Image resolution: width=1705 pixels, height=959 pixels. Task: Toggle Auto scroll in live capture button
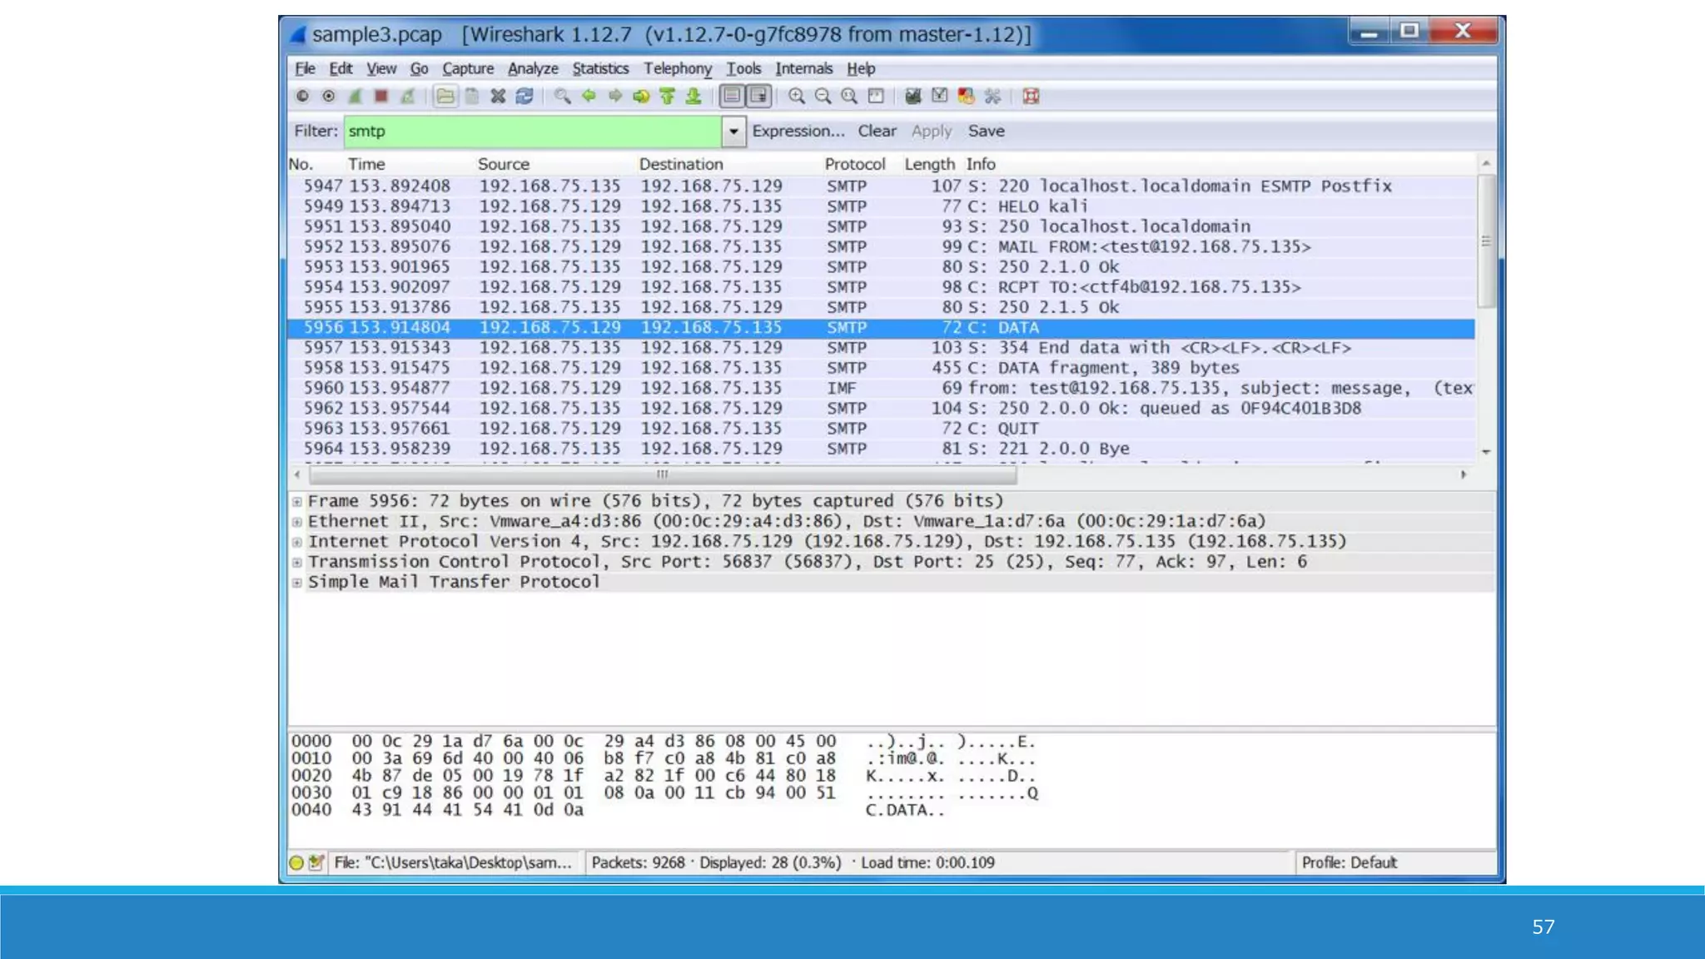(x=758, y=97)
